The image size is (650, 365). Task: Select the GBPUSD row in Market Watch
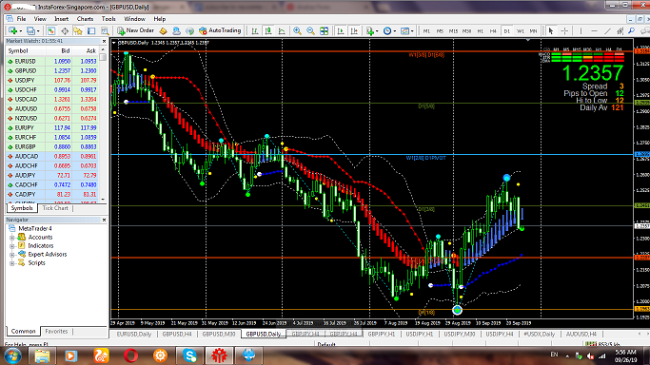(x=52, y=70)
